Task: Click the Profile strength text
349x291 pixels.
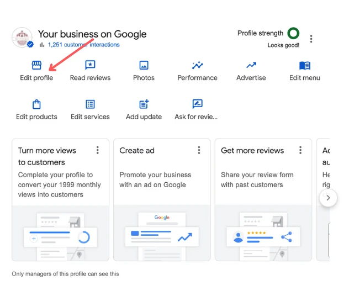Action: (260, 33)
